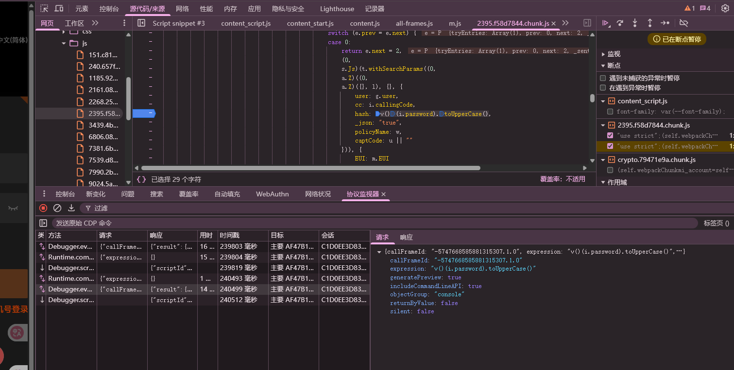The width and height of the screenshot is (734, 370).
Task: Toggle device toolbar icon
Action: click(59, 8)
